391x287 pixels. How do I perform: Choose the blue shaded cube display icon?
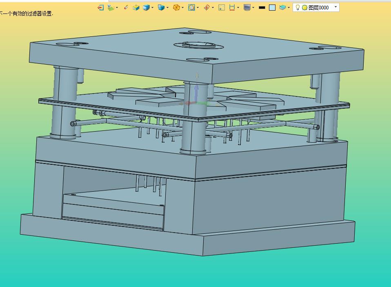146,7
